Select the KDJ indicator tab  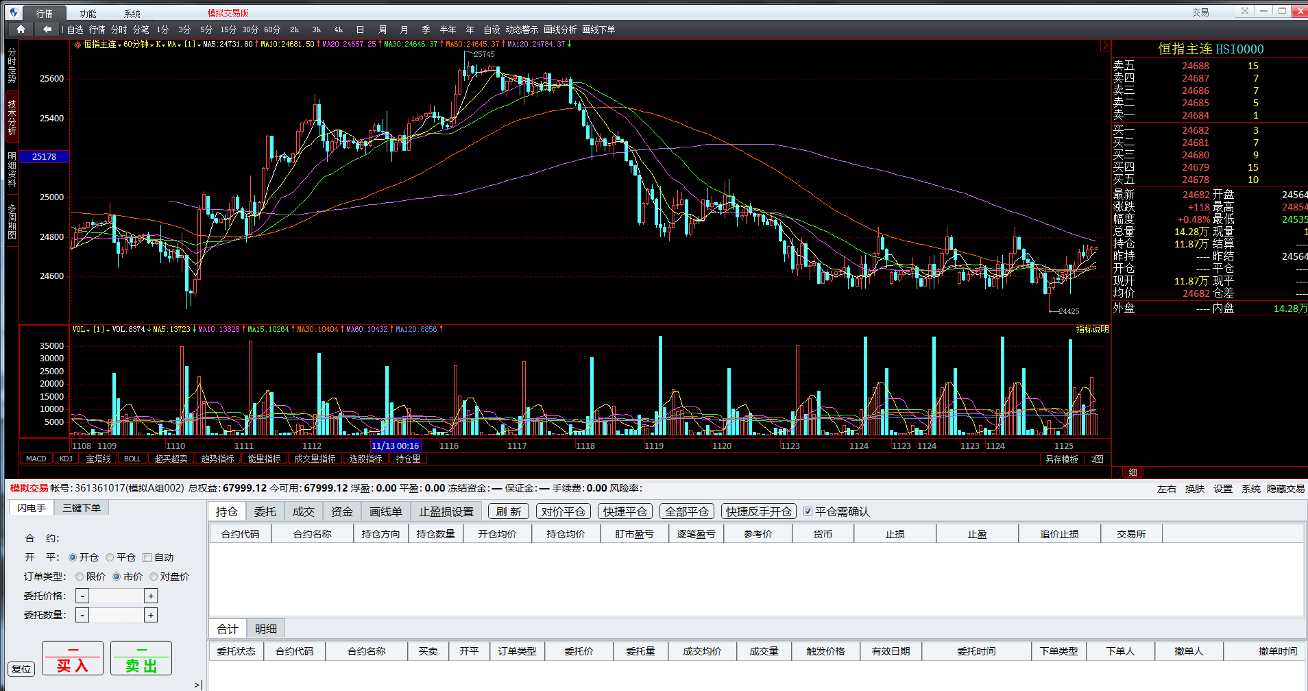66,459
